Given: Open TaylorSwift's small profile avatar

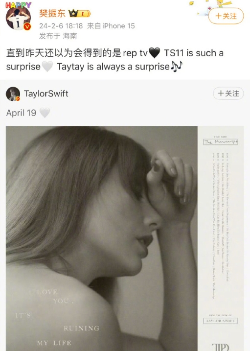Looking at the screenshot, I should tap(13, 94).
